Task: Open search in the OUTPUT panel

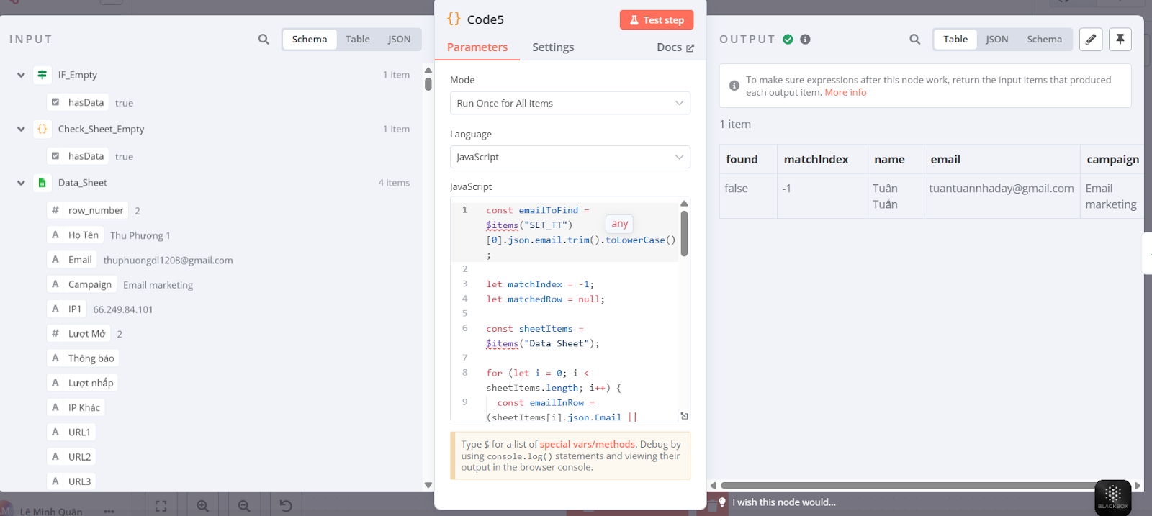Action: coord(914,40)
